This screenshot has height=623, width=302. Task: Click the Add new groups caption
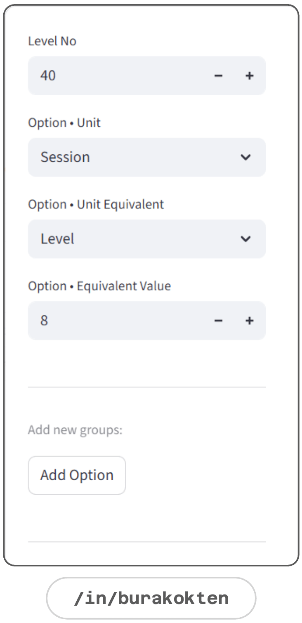[x=75, y=430]
